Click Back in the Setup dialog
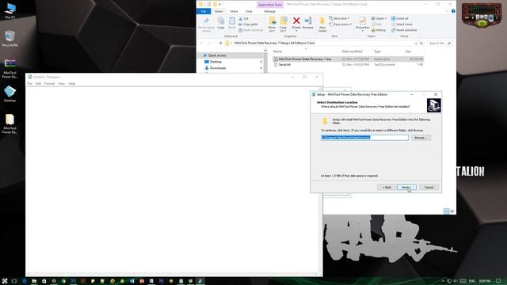507x285 pixels. point(387,188)
